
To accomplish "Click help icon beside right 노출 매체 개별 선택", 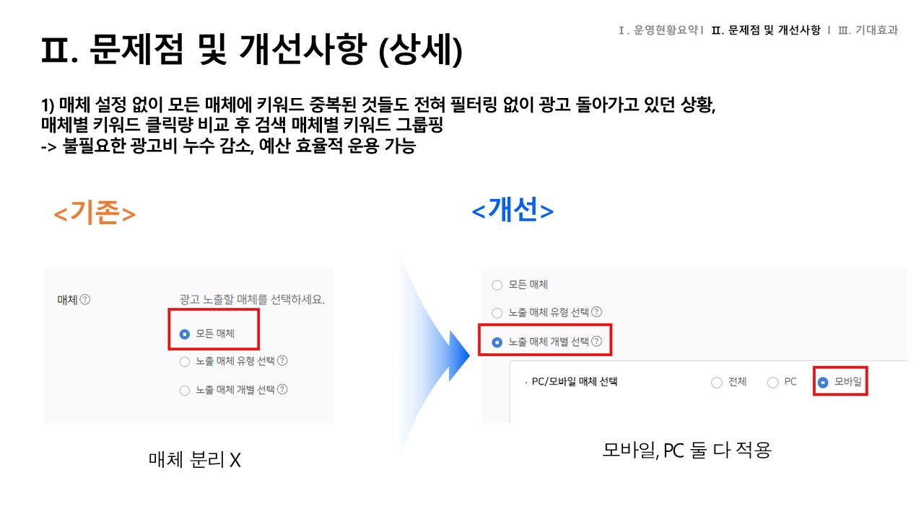I will 596,342.
